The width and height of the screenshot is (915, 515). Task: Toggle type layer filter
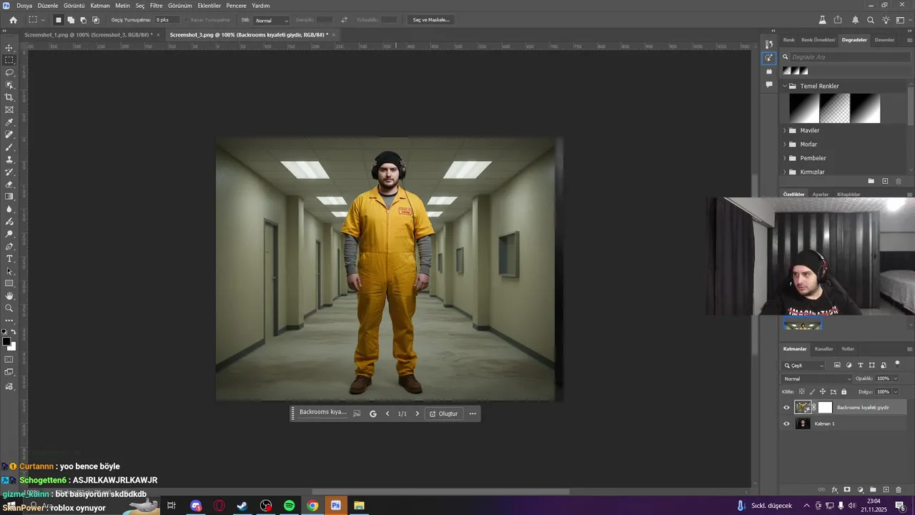click(860, 366)
